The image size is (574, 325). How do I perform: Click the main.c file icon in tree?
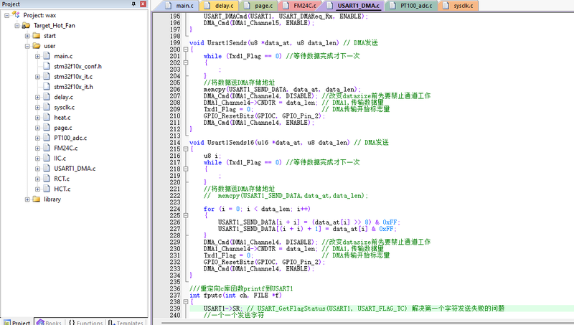coord(47,56)
